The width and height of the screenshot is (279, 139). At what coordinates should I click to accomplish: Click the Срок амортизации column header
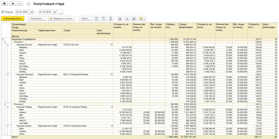104,32
